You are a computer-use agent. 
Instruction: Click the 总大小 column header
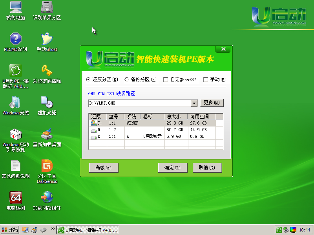176,116
